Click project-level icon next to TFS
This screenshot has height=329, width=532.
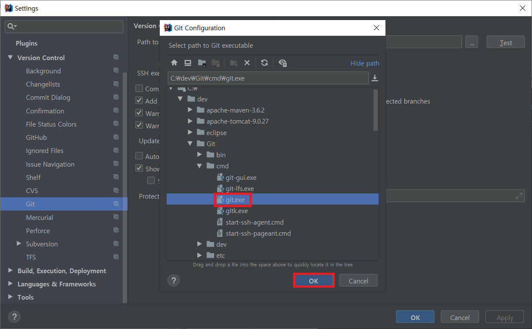pos(116,257)
